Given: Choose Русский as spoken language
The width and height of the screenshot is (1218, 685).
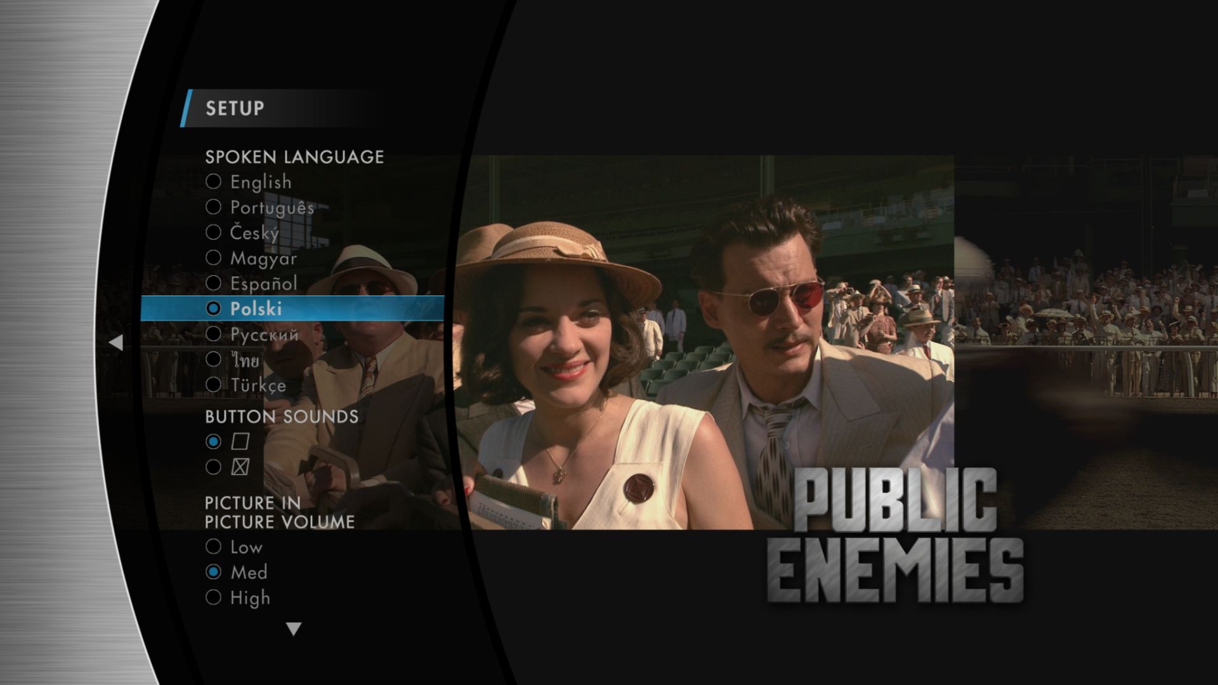Looking at the screenshot, I should point(252,334).
